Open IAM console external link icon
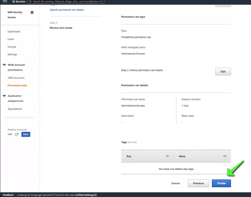Image resolution: width=251 pixels, height=197 pixels. tap(17, 135)
